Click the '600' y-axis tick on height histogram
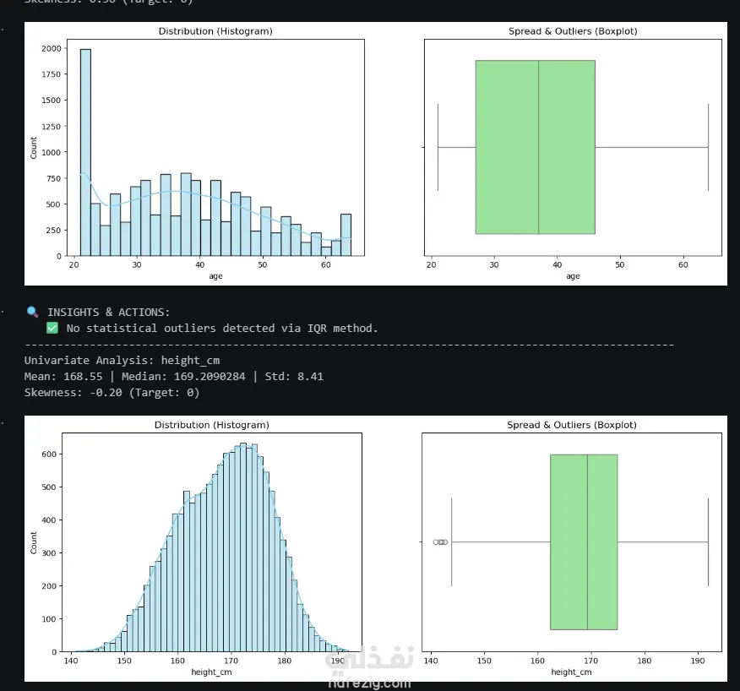 tap(49, 454)
